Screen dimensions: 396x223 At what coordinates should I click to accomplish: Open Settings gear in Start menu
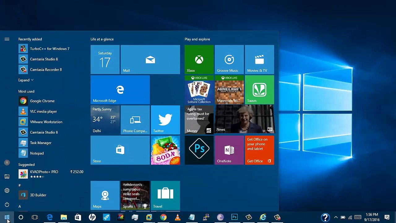click(x=7, y=190)
